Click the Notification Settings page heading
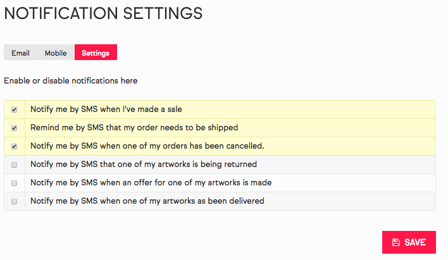Viewport: 448px width, 260px height. click(103, 13)
